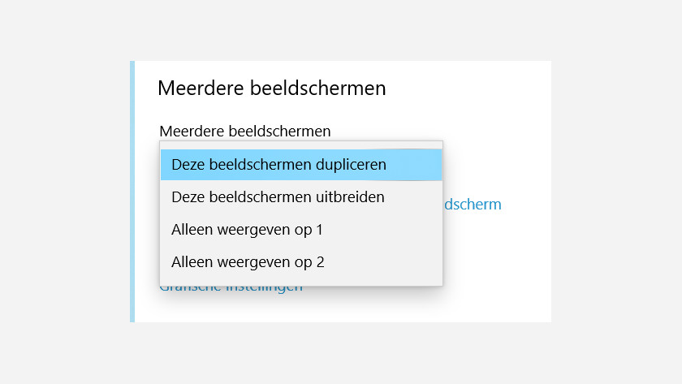Select 'Deze beeldschermen dupliceren' option
682x384 pixels.
(x=301, y=165)
